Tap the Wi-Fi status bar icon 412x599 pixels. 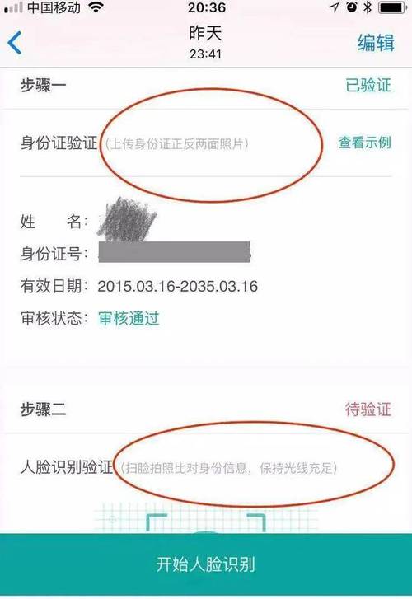coord(96,7)
